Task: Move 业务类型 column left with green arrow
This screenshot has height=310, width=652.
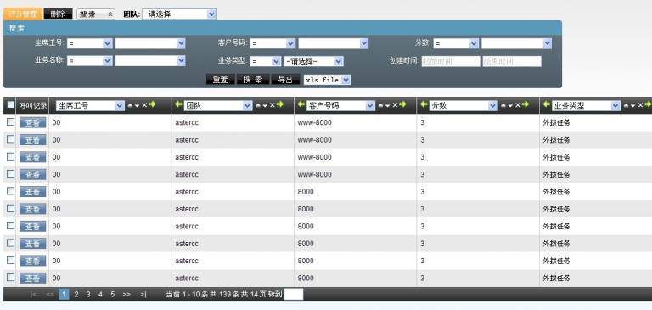Action: click(x=547, y=104)
